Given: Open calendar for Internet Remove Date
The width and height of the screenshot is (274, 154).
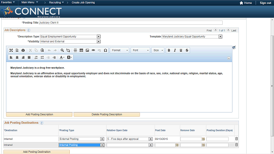Looking at the screenshot, I should point(203,139).
